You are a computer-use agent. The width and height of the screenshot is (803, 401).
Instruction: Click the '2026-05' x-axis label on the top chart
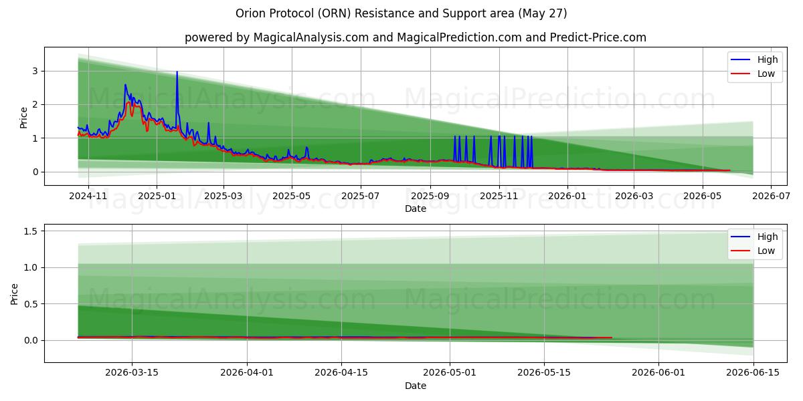[x=702, y=196]
